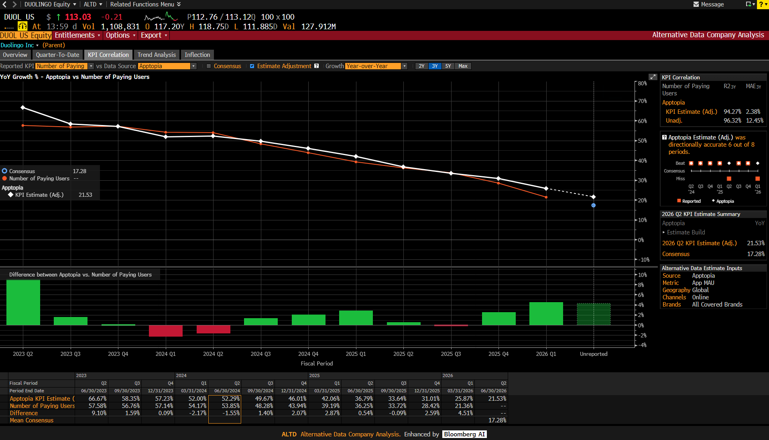Switch to the Inflection tab
This screenshot has height=440, width=769.
point(197,55)
